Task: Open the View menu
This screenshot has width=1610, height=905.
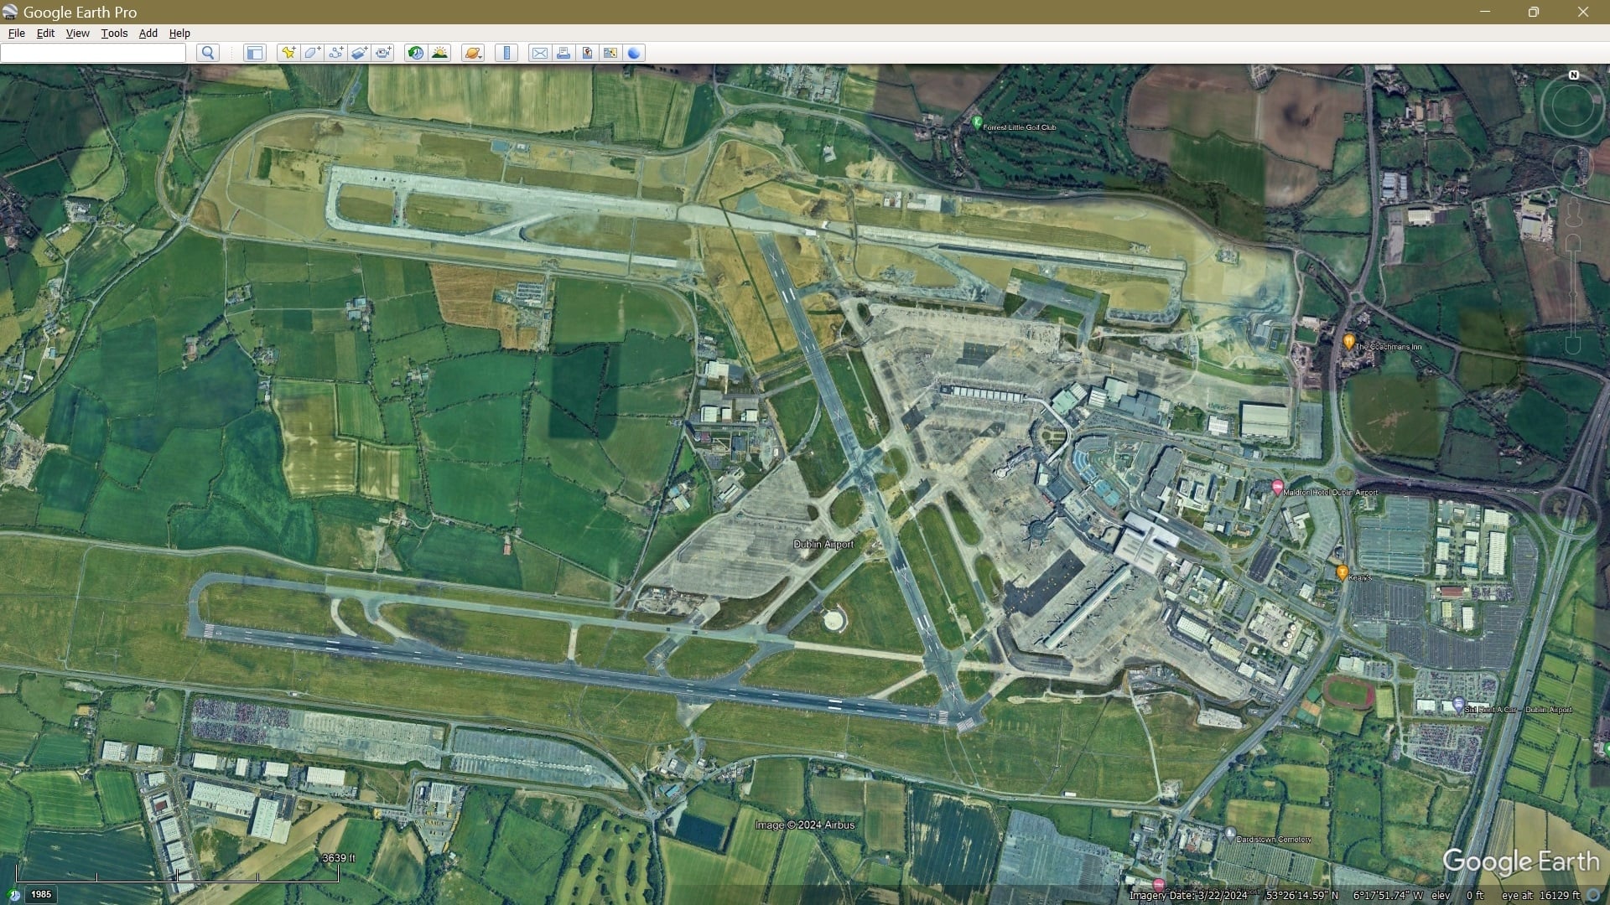Action: (77, 33)
